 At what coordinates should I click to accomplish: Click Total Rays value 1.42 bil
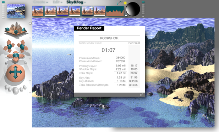pyautogui.click(x=121, y=73)
